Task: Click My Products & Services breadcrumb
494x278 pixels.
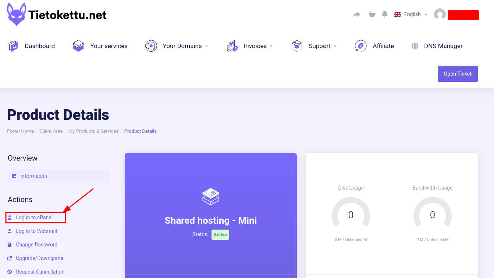Action: 93,131
